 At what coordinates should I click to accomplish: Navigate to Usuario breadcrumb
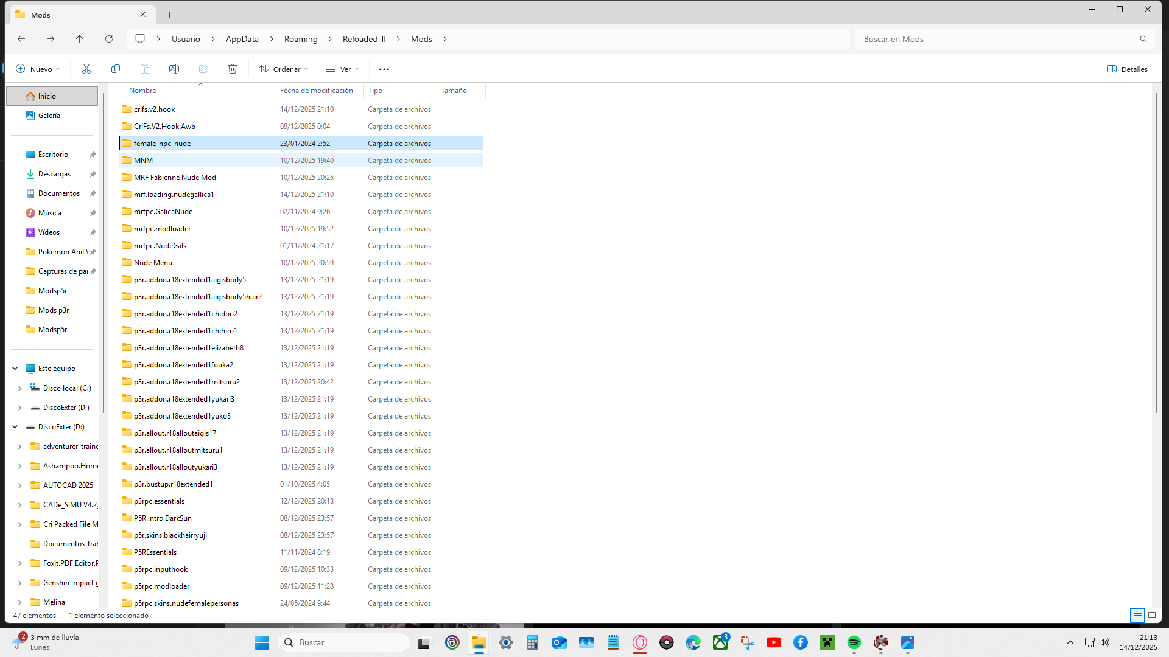point(186,39)
